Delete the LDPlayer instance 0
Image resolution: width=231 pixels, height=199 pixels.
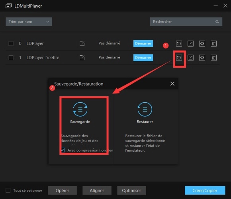(x=213, y=43)
